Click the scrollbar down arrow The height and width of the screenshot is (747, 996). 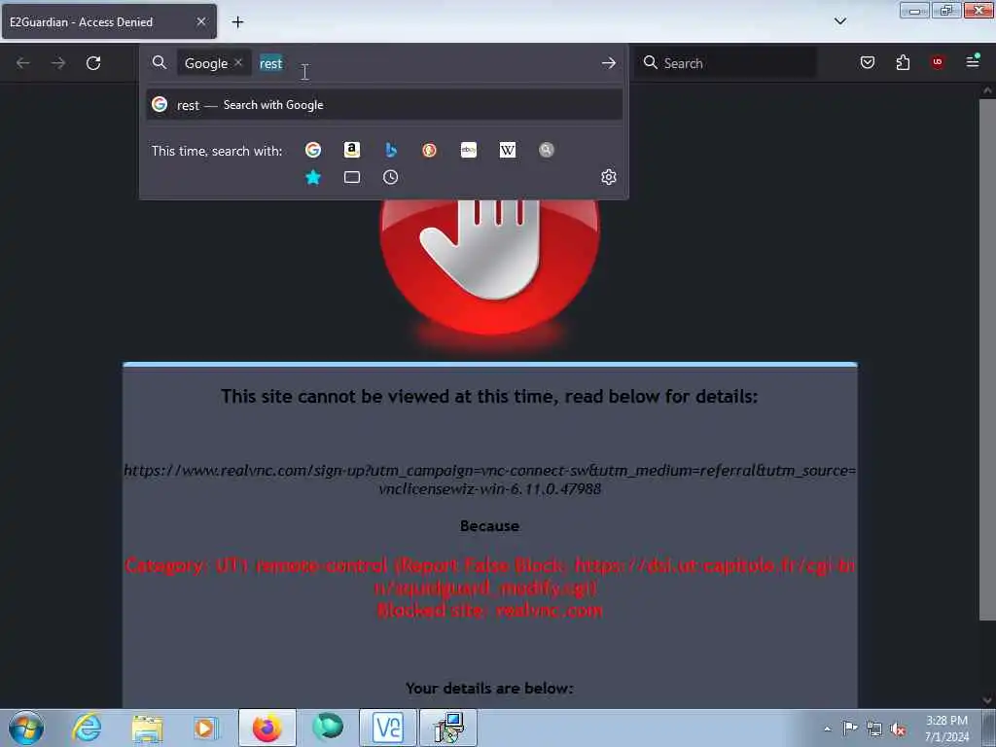coord(987,700)
